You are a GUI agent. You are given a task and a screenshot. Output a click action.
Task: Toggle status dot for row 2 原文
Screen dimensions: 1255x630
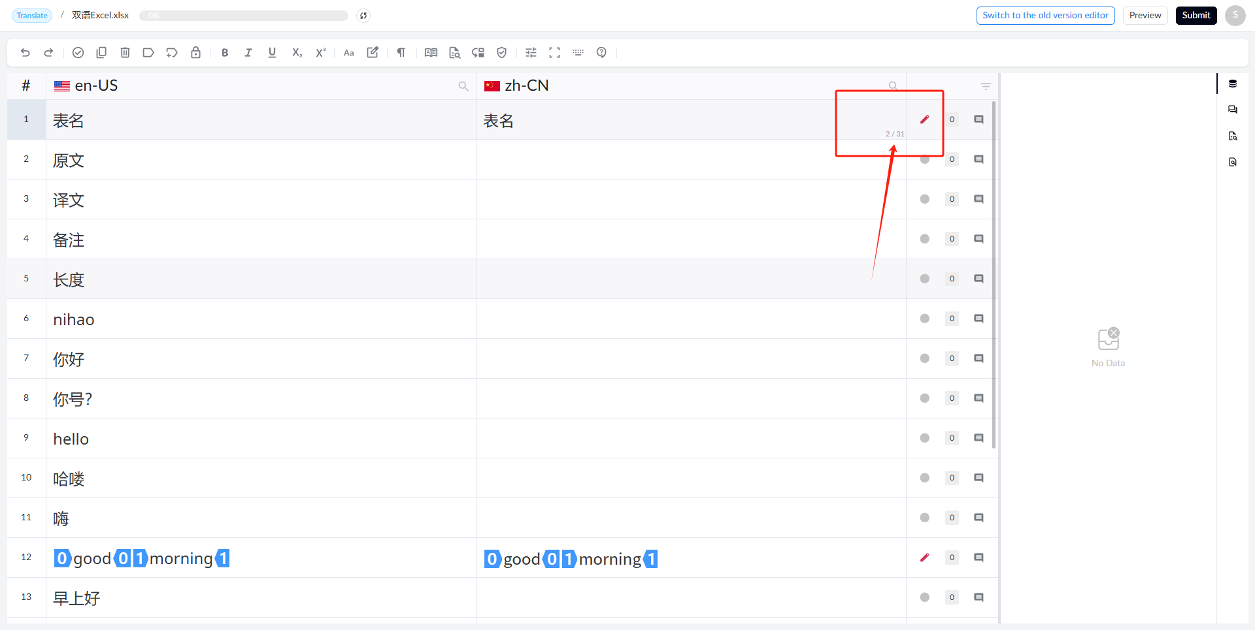pyautogui.click(x=924, y=159)
